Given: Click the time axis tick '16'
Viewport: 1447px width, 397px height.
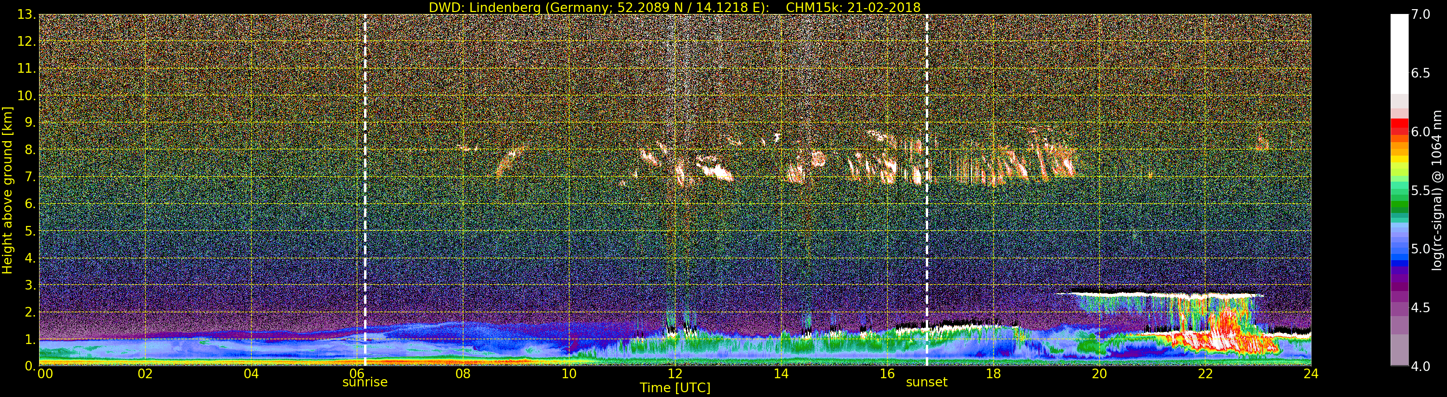Looking at the screenshot, I should coord(887,373).
